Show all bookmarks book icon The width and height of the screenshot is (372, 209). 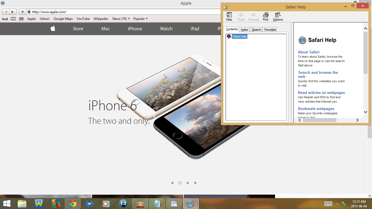(x=13, y=19)
